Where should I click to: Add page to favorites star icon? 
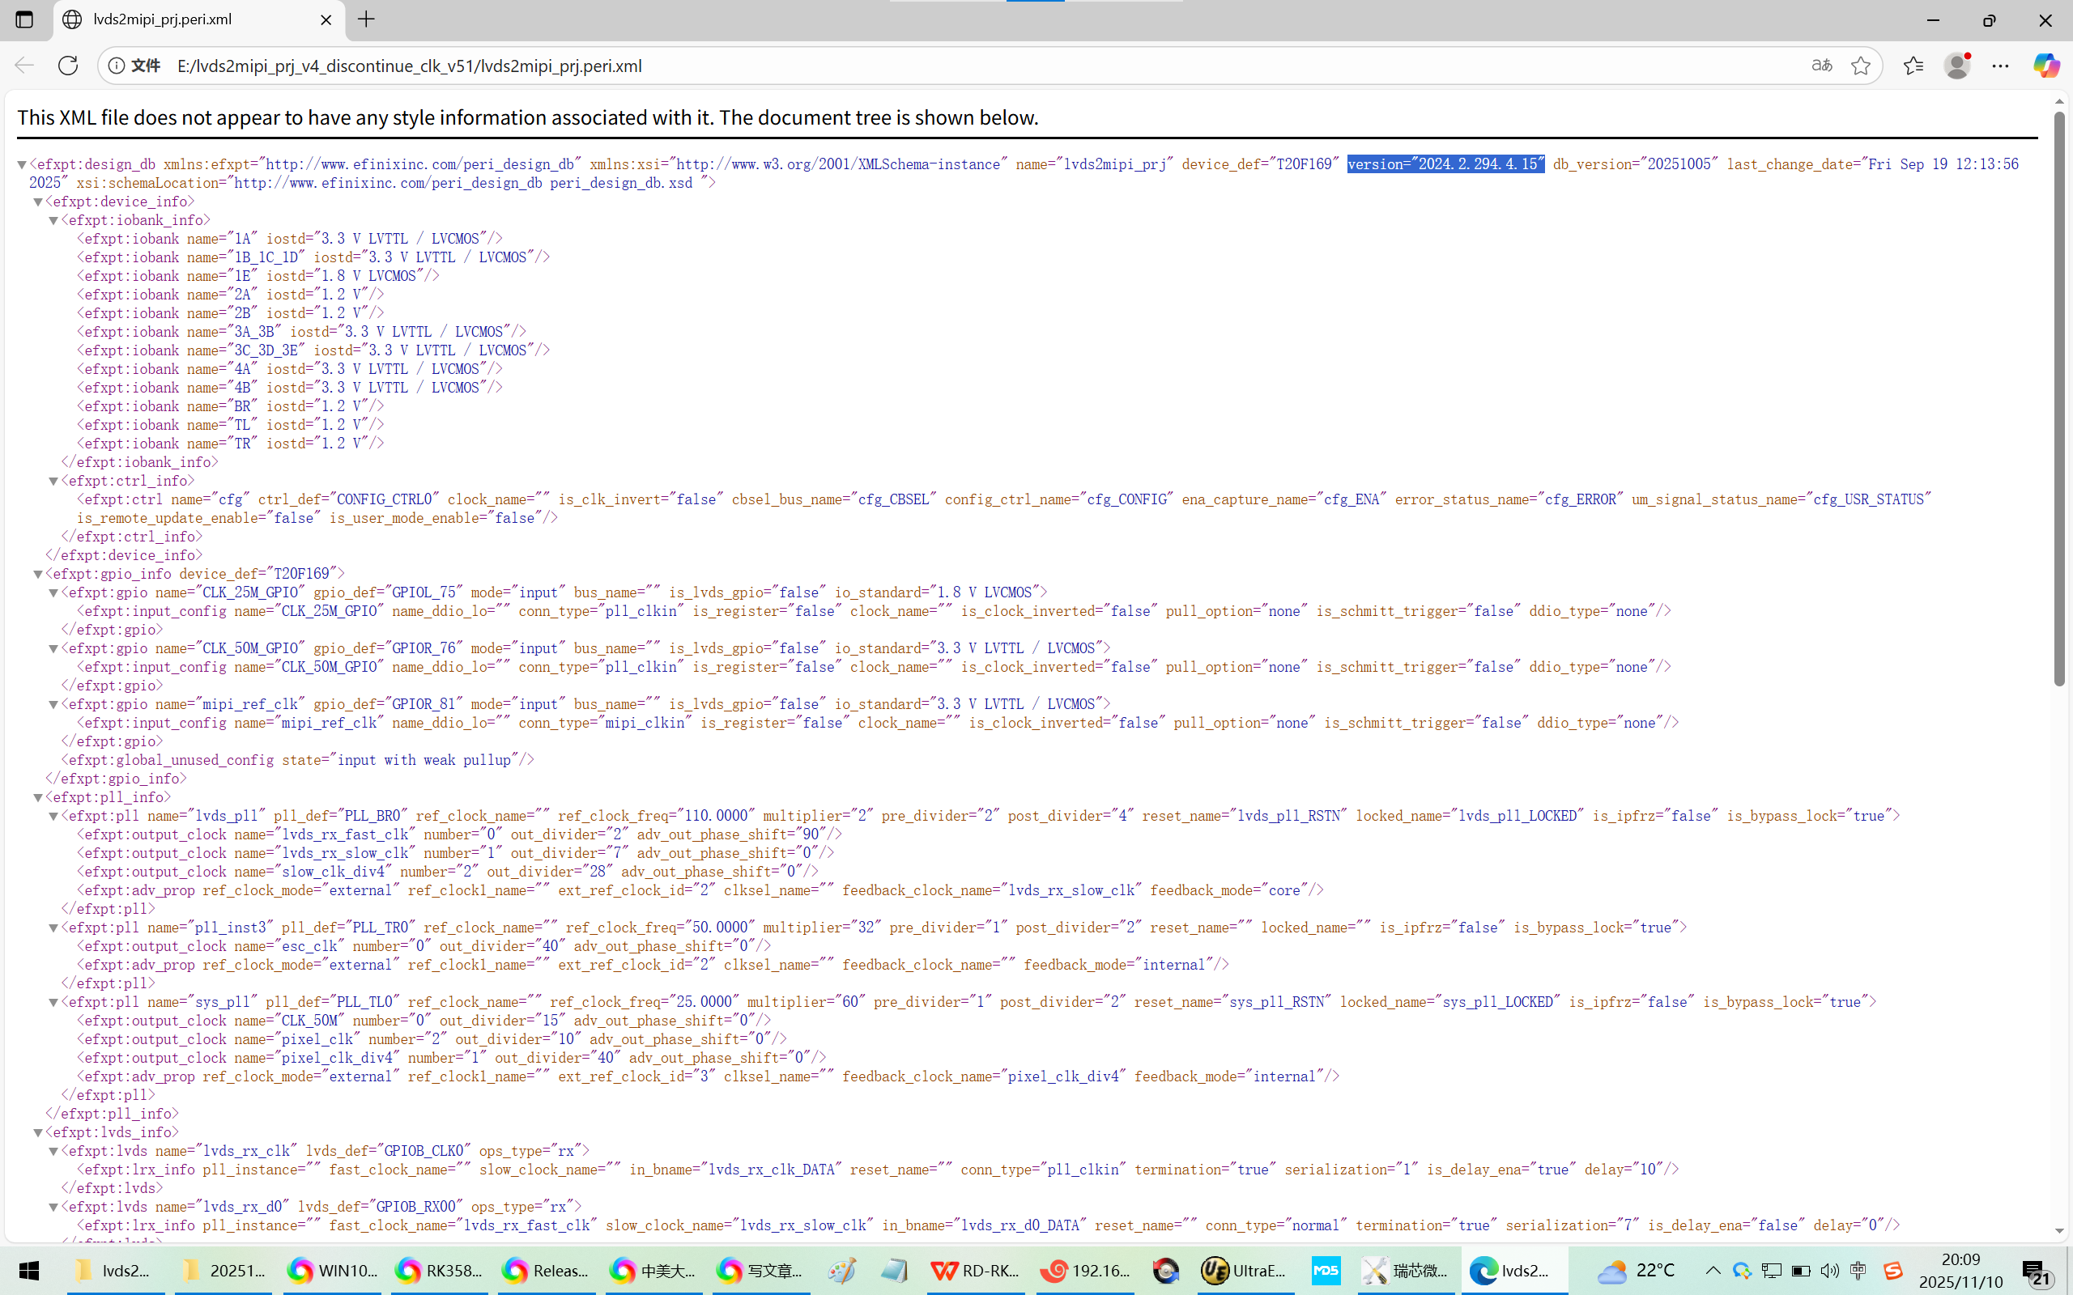(1860, 66)
